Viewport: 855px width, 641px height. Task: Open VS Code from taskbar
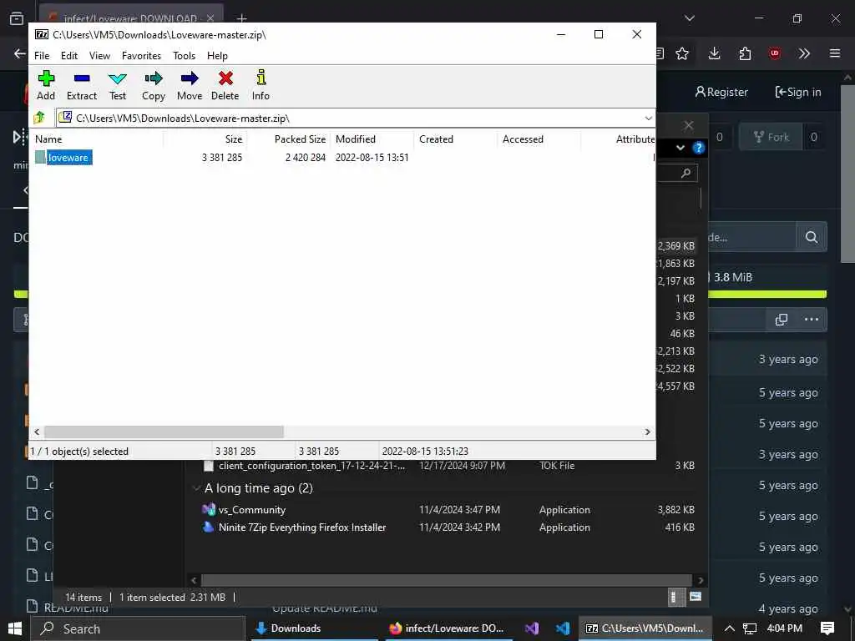[563, 629]
